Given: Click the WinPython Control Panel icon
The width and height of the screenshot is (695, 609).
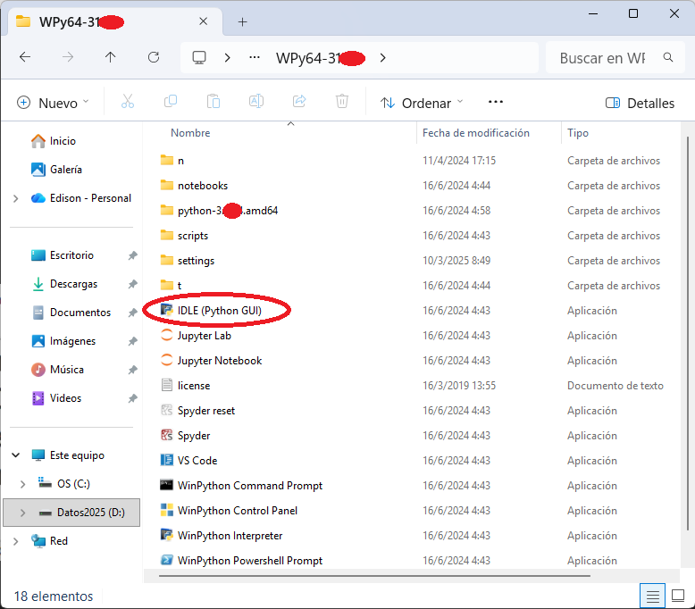Looking at the screenshot, I should pos(166,511).
